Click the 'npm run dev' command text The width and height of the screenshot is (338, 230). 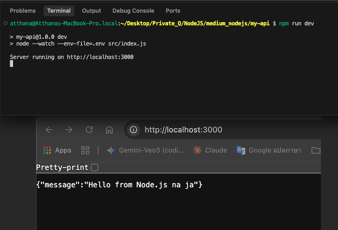coord(296,23)
